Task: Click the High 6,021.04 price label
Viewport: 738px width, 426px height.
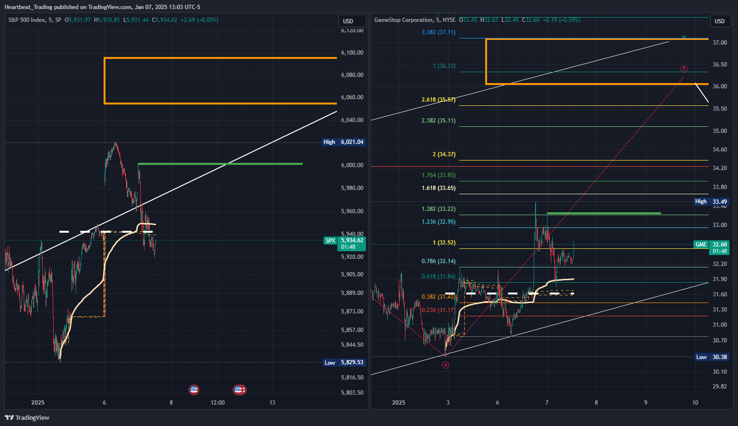Action: click(344, 142)
